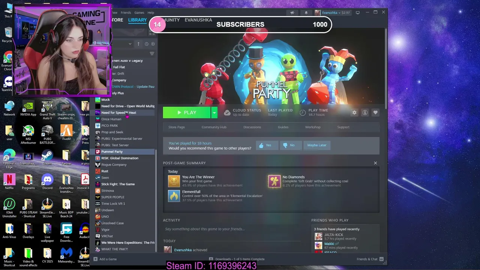
Task: Go to Pummel Party Store Page
Action: [x=177, y=127]
